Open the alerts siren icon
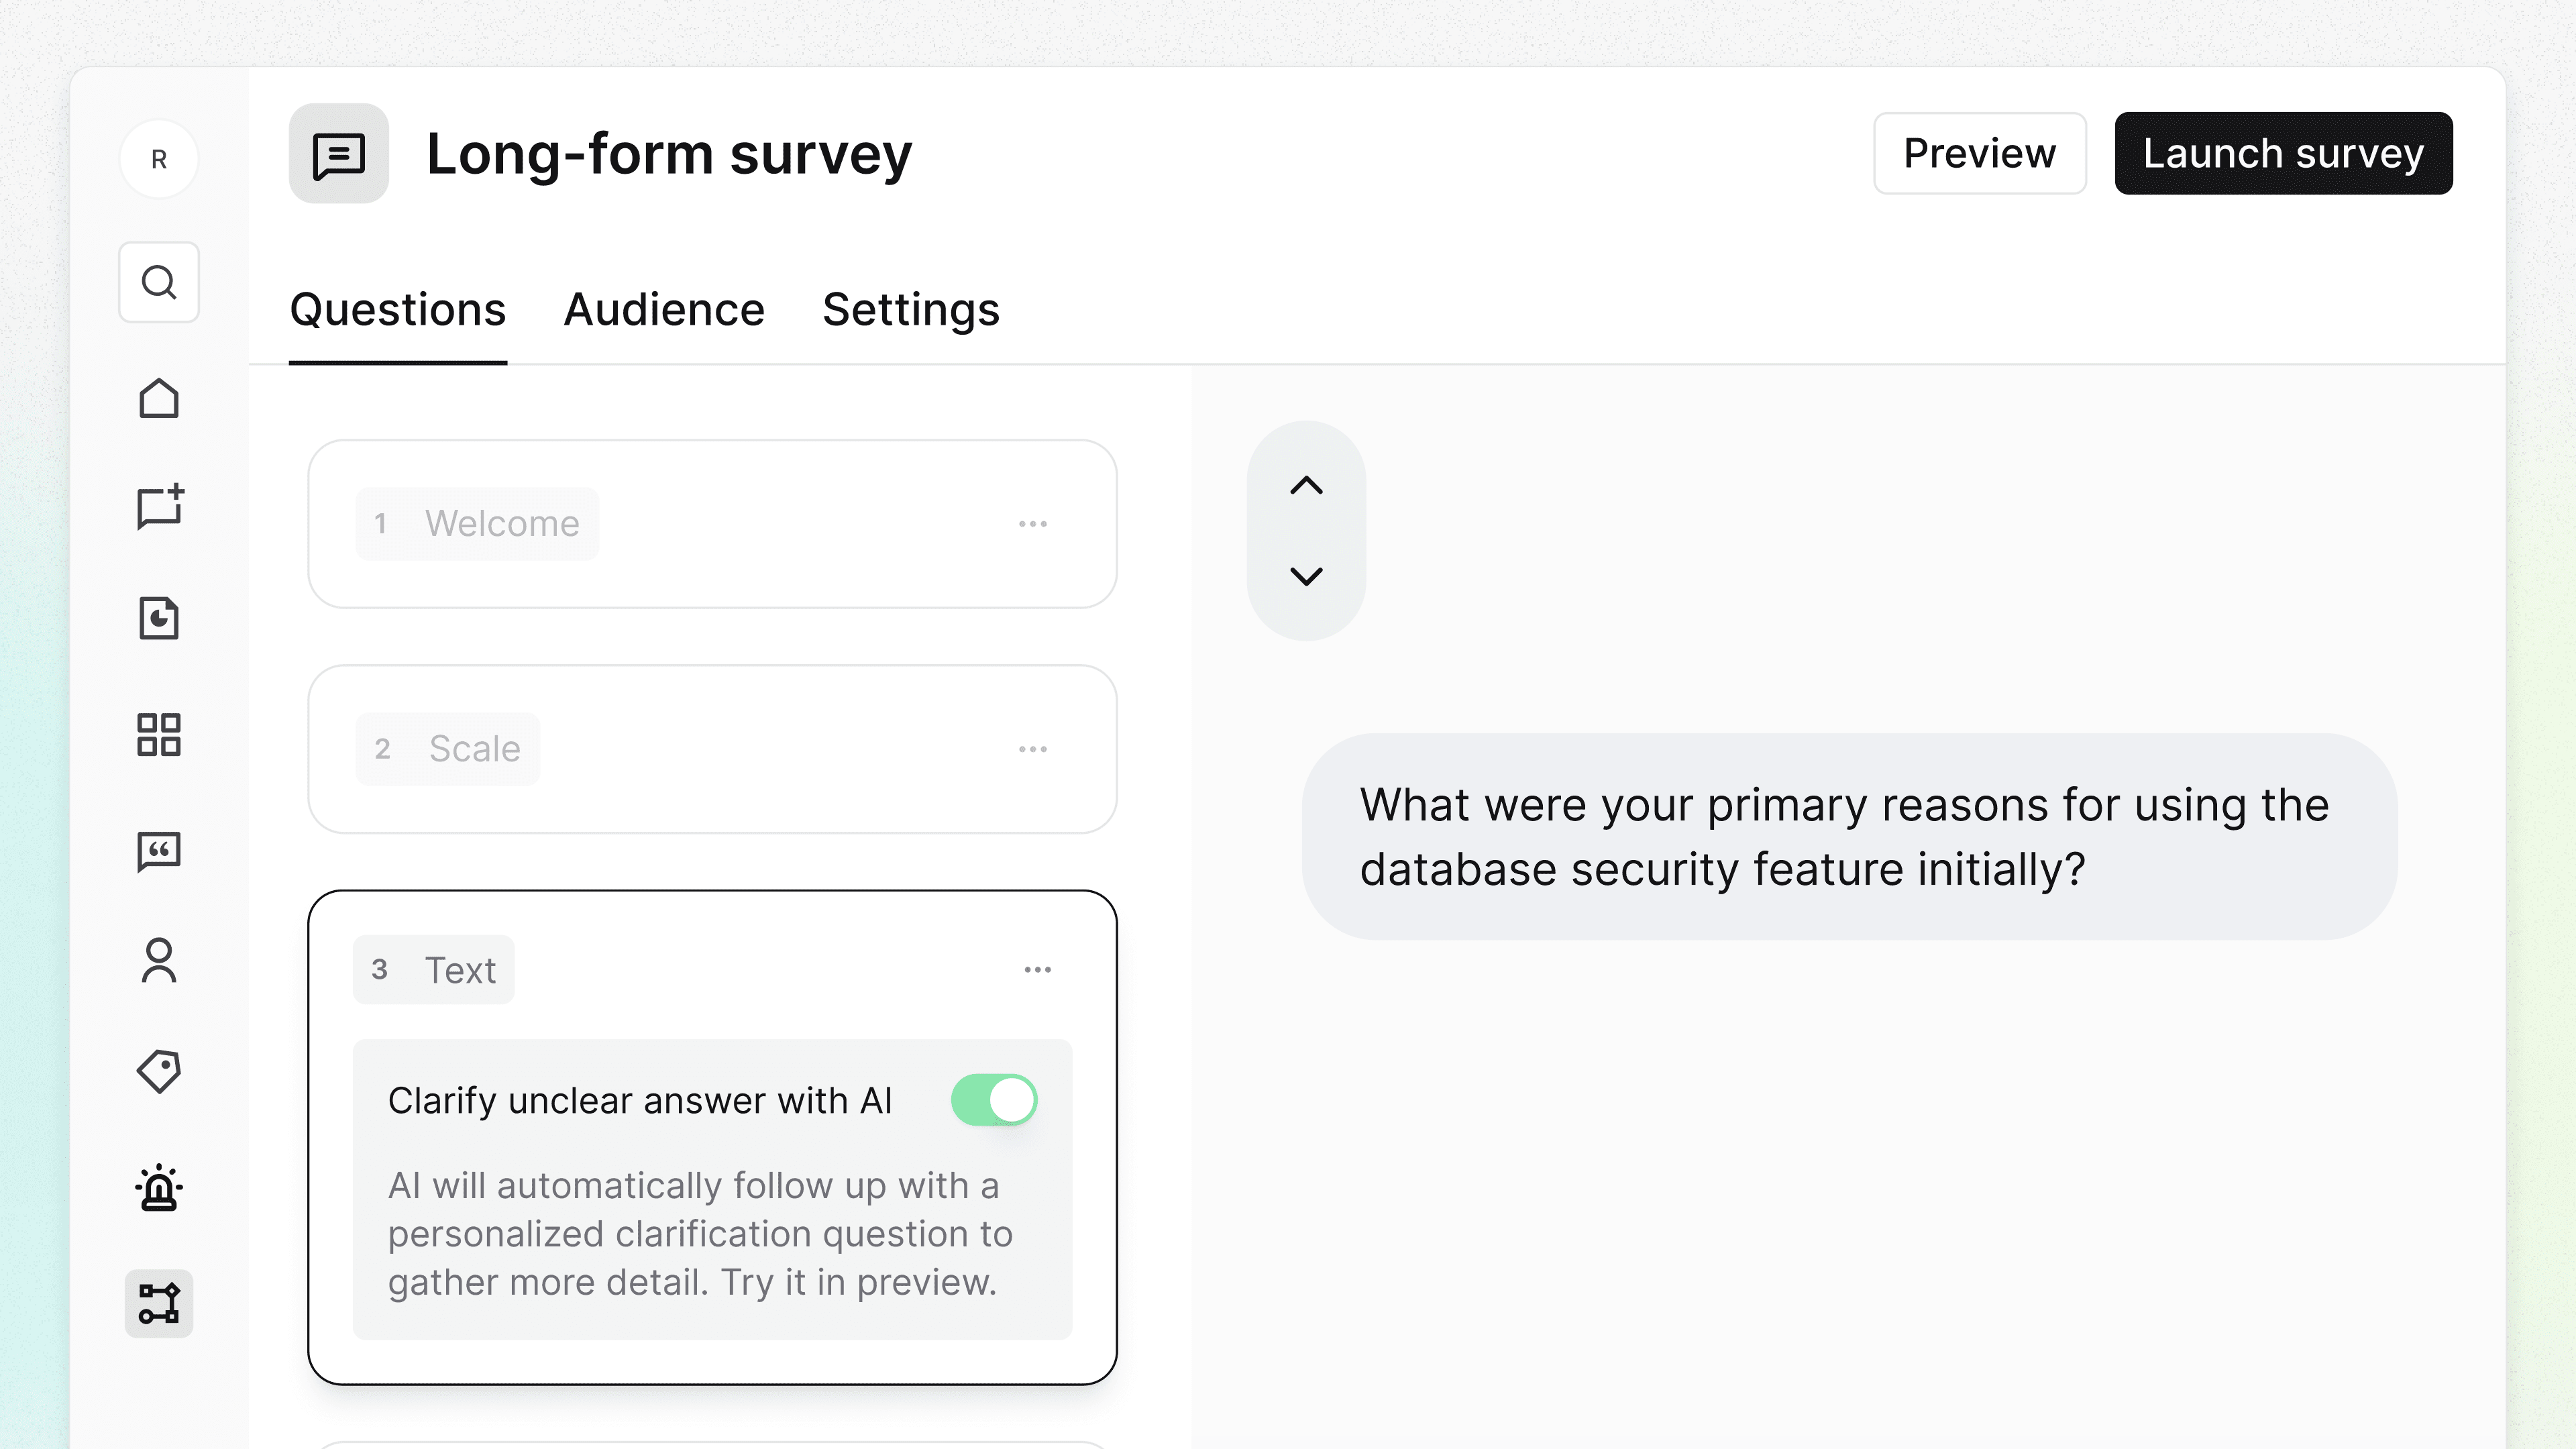The image size is (2576, 1449). (158, 1188)
